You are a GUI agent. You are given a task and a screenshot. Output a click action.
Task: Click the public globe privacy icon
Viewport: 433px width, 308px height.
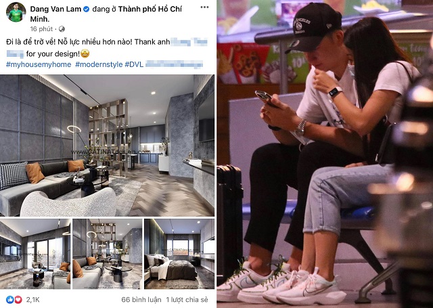point(62,28)
